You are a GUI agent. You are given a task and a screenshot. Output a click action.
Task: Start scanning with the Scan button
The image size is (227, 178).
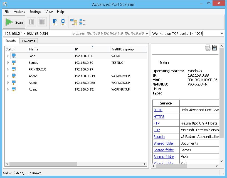pos(14,22)
